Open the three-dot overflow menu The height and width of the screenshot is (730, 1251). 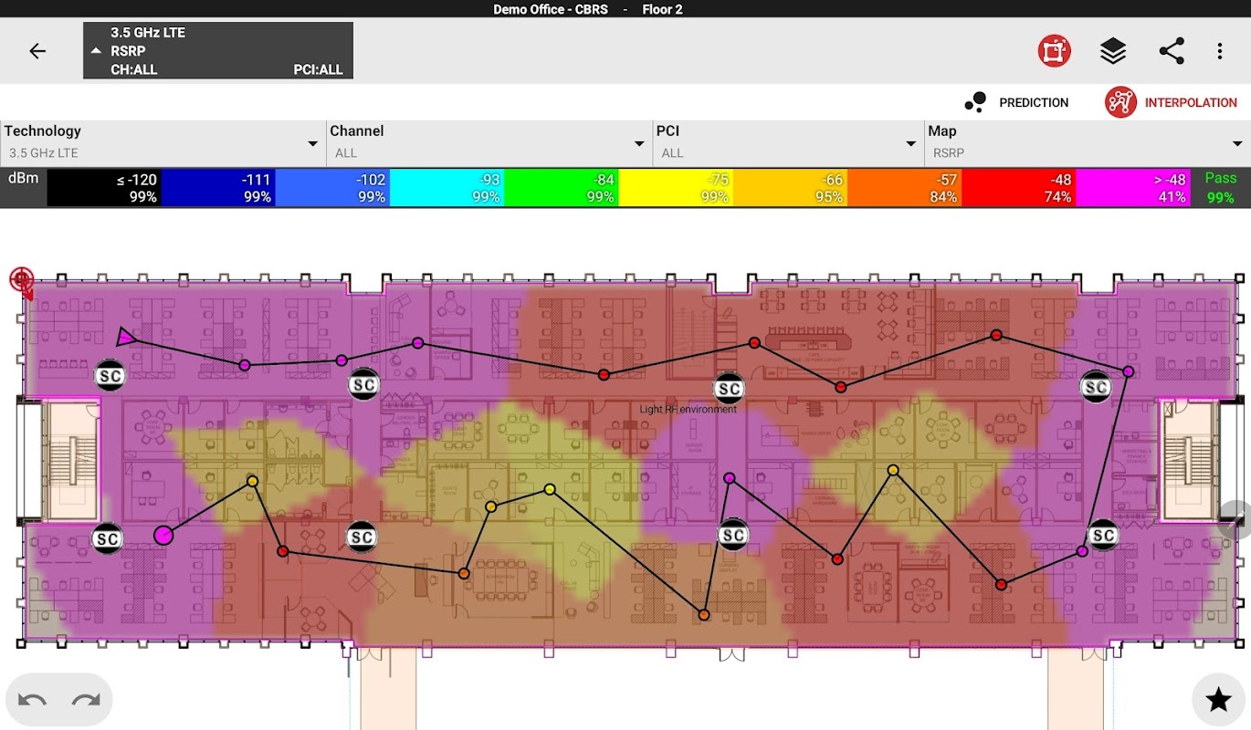(1220, 51)
